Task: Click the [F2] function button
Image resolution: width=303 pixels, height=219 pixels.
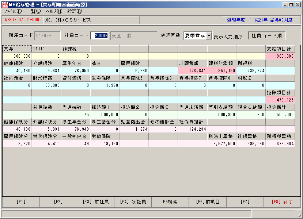Action: pyautogui.click(x=58, y=202)
